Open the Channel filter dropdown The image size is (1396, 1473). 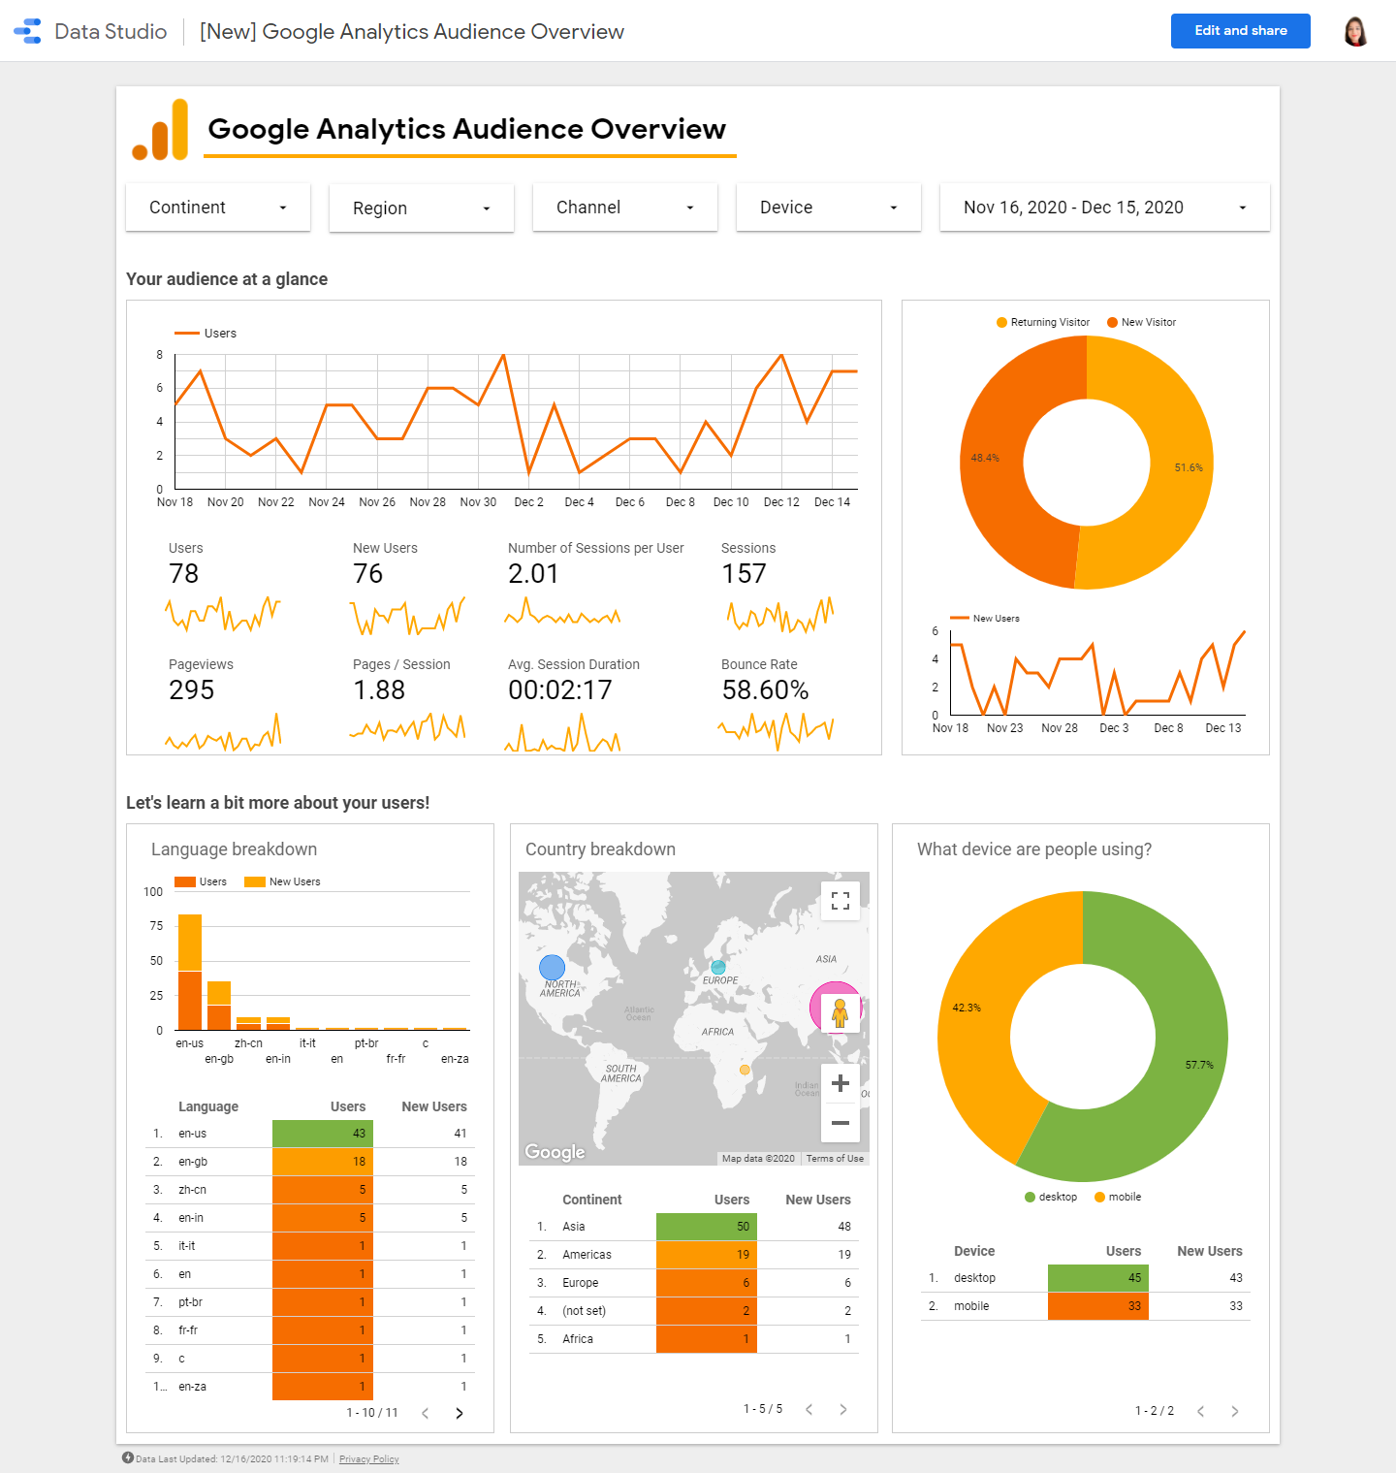[x=624, y=207]
